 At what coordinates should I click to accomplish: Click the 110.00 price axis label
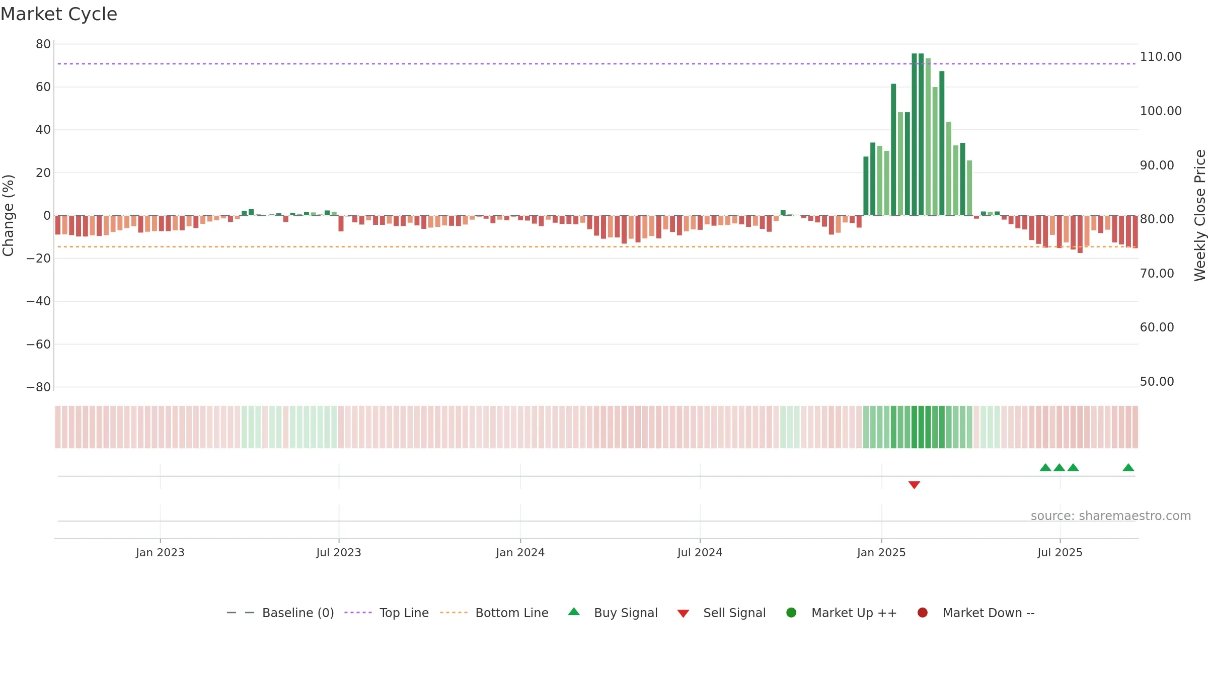(x=1161, y=56)
